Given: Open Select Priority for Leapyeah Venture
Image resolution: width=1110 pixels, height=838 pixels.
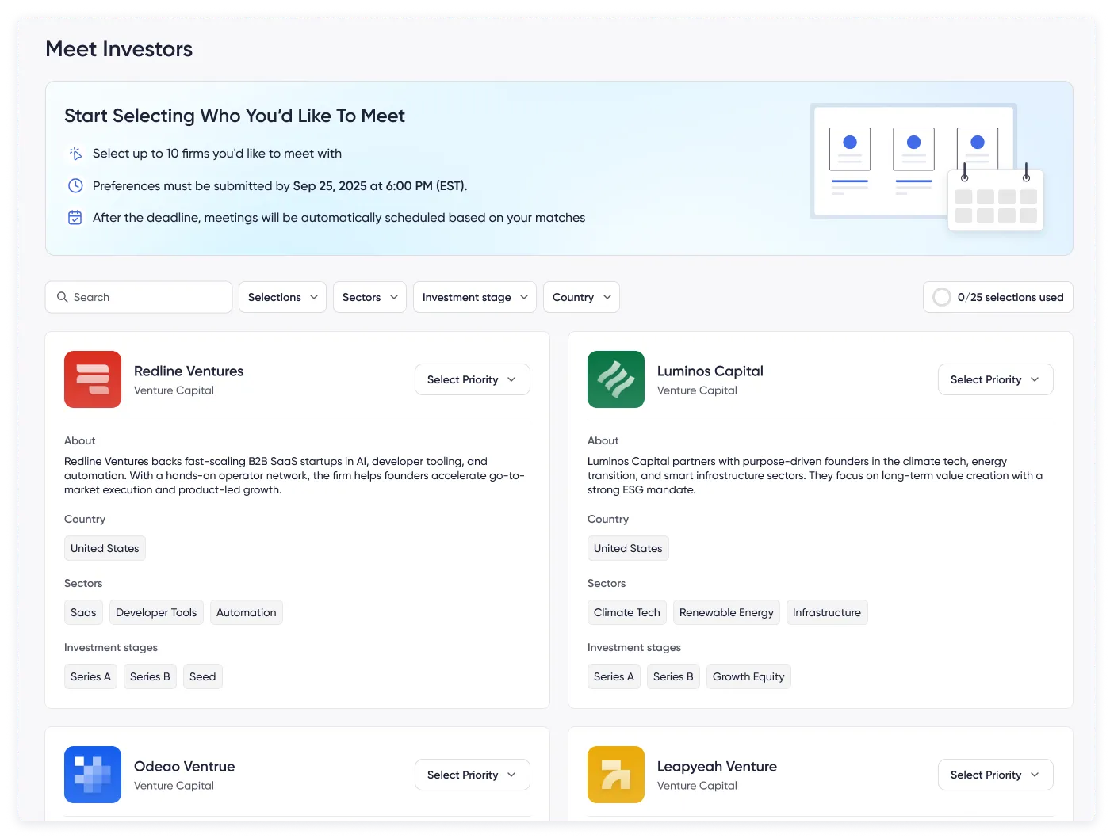Looking at the screenshot, I should point(995,775).
